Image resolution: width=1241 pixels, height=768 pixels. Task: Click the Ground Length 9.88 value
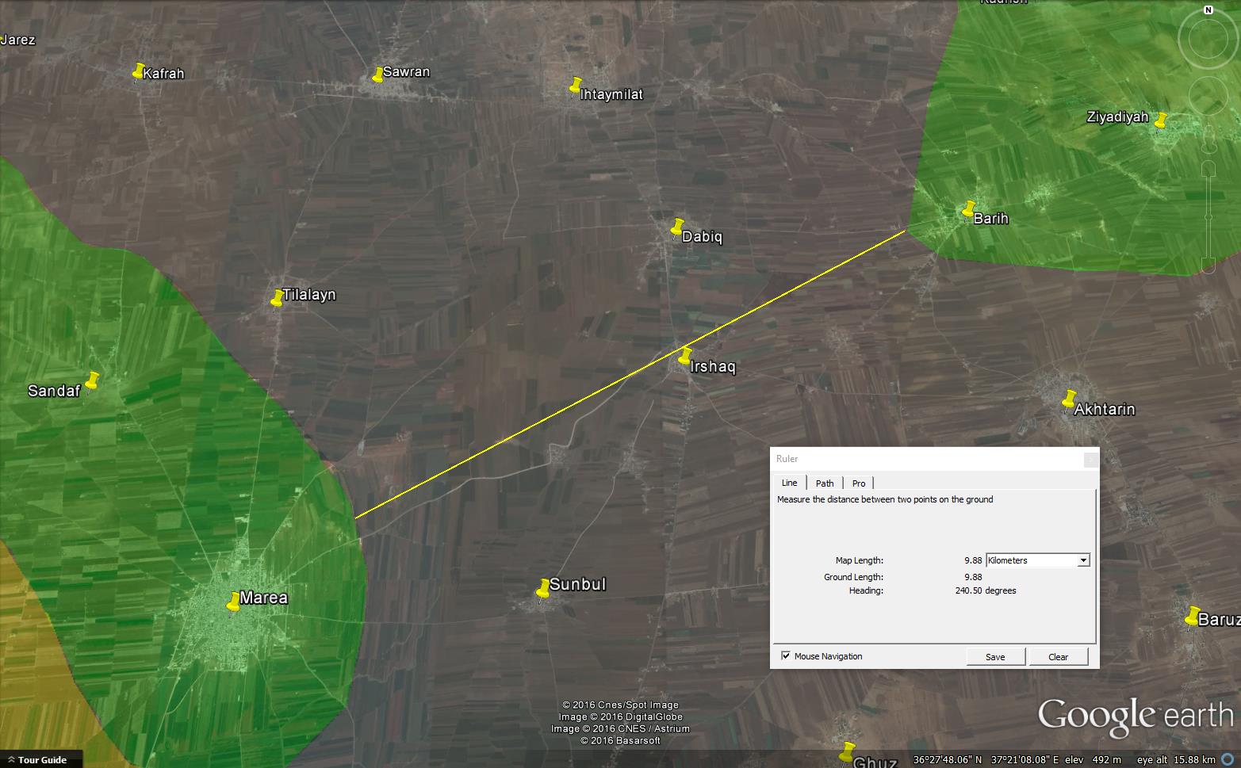(973, 577)
